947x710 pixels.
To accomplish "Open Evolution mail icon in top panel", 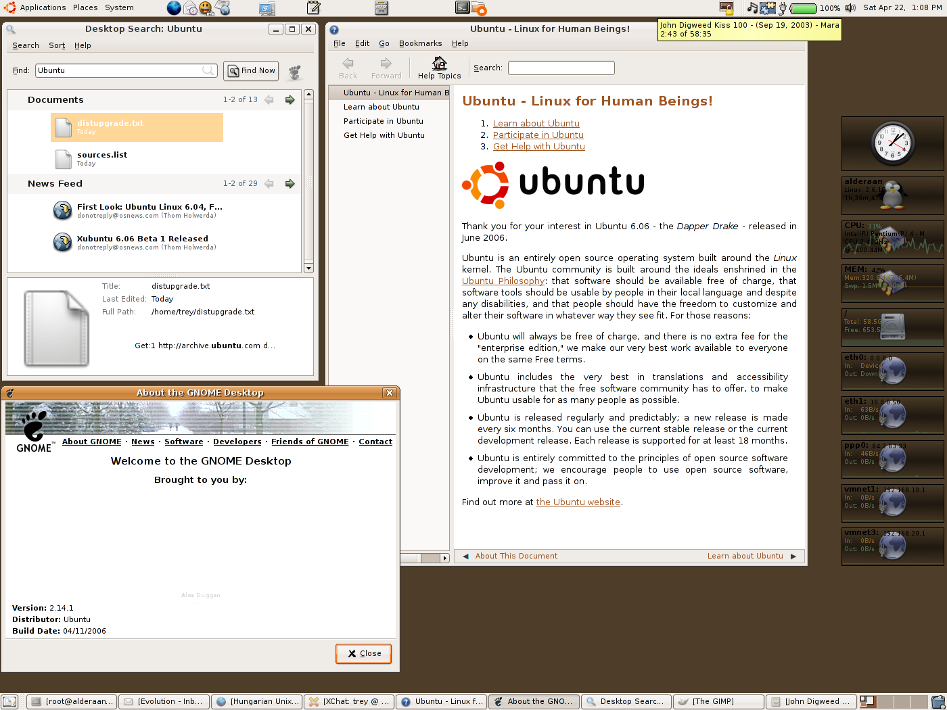I will click(190, 8).
